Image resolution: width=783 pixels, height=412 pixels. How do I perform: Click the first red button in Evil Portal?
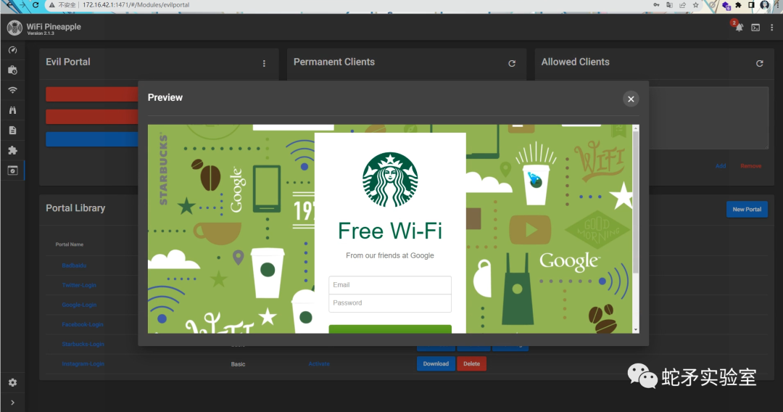[92, 94]
